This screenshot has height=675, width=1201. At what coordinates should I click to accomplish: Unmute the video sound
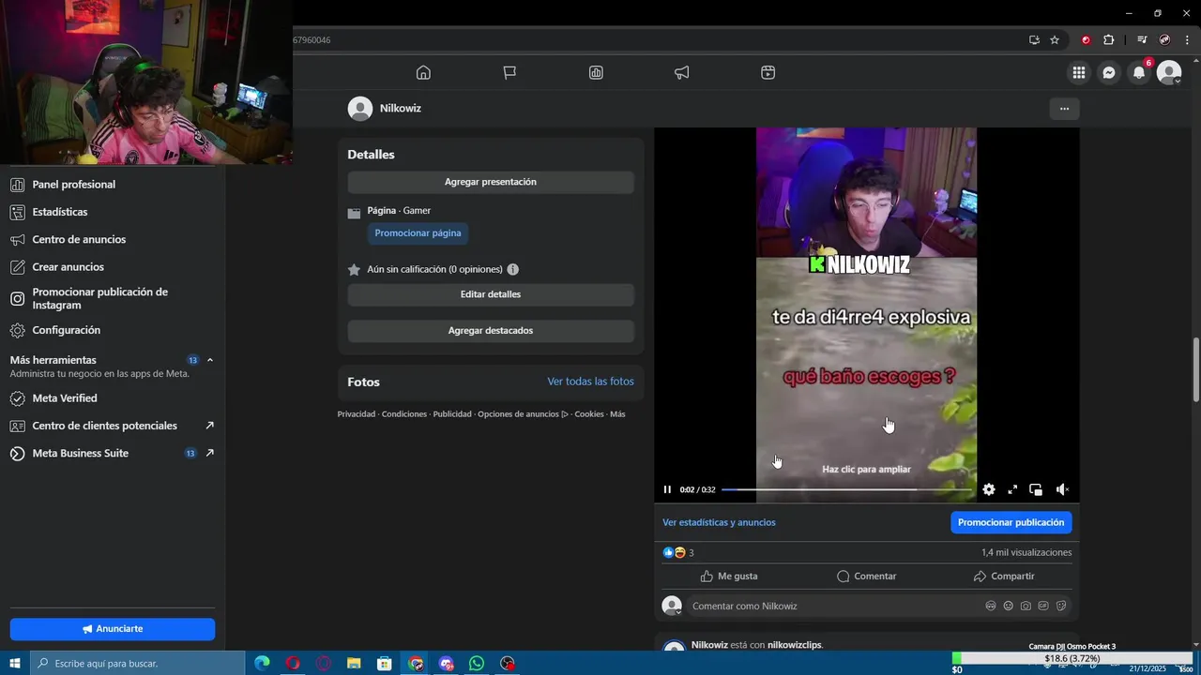coord(1062,489)
